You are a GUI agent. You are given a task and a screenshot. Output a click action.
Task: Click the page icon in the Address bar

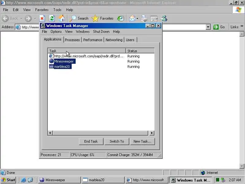tap(18, 27)
